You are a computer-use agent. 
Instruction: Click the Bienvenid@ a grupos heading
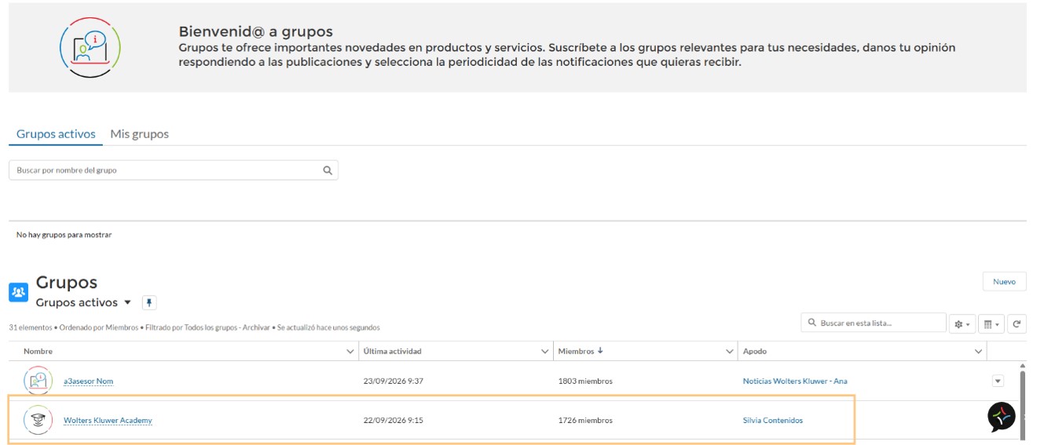(x=256, y=32)
